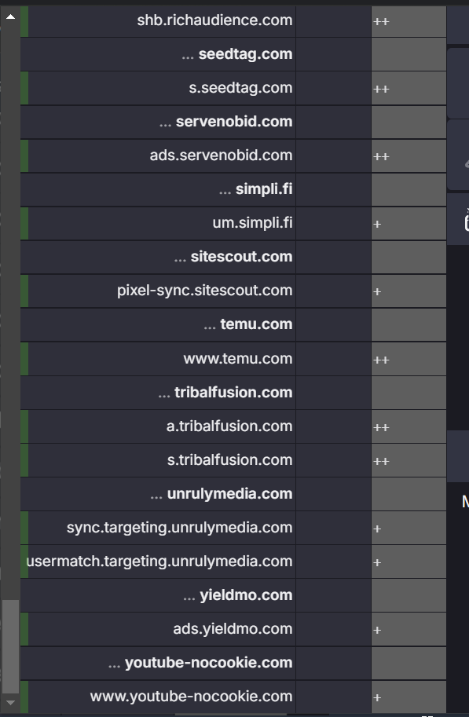Viewport: 469px width, 717px height.
Task: Expand the servenobid.com domain group
Action: (x=158, y=122)
